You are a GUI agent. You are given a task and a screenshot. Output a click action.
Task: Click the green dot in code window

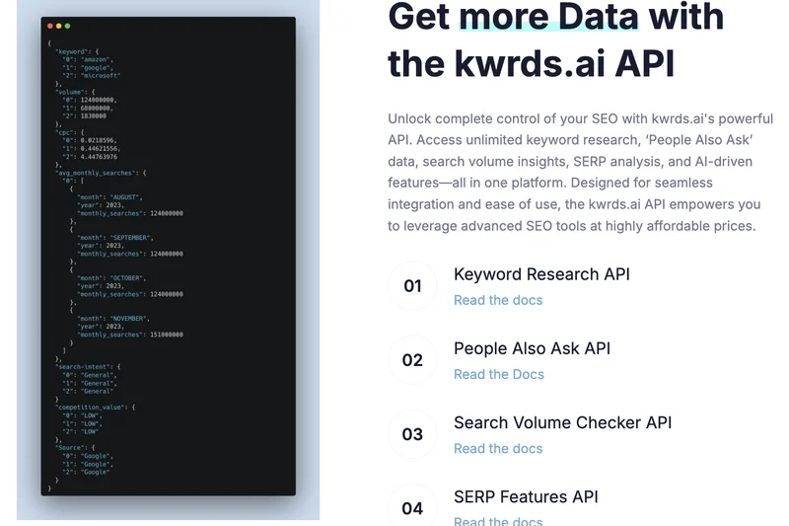tap(67, 26)
